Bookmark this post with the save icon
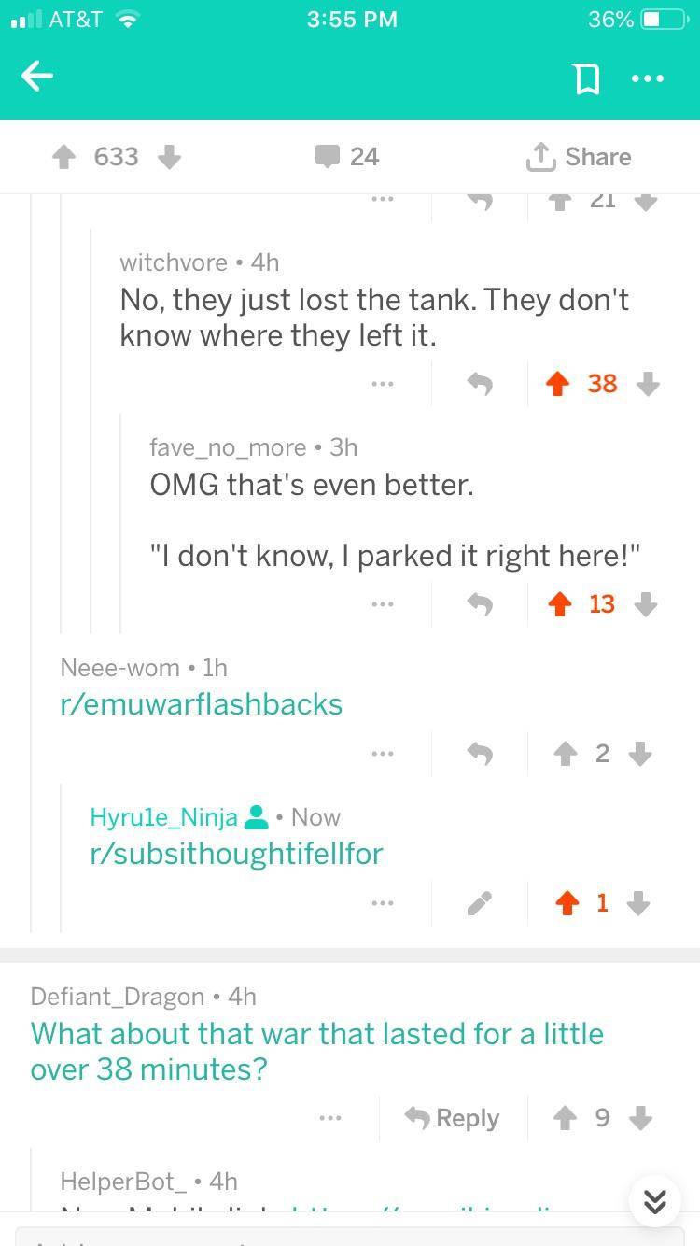 point(586,78)
